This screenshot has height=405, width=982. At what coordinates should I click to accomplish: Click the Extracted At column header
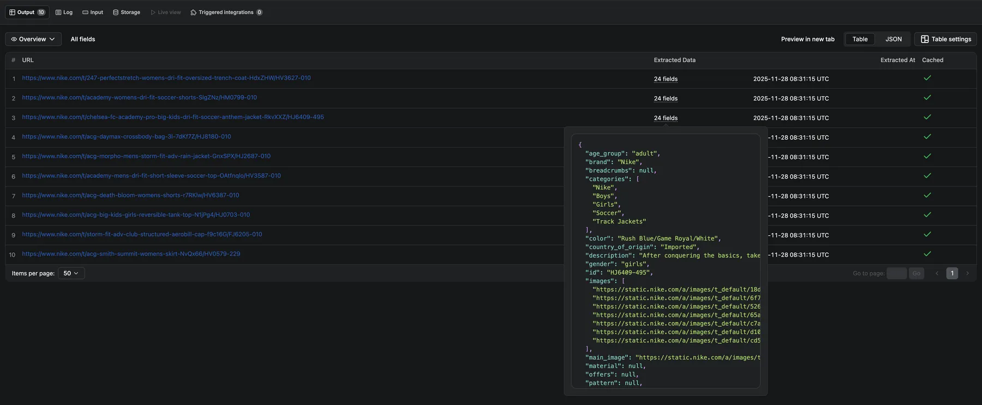pos(897,60)
